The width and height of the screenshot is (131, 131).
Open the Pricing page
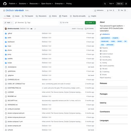(x=69, y=4)
